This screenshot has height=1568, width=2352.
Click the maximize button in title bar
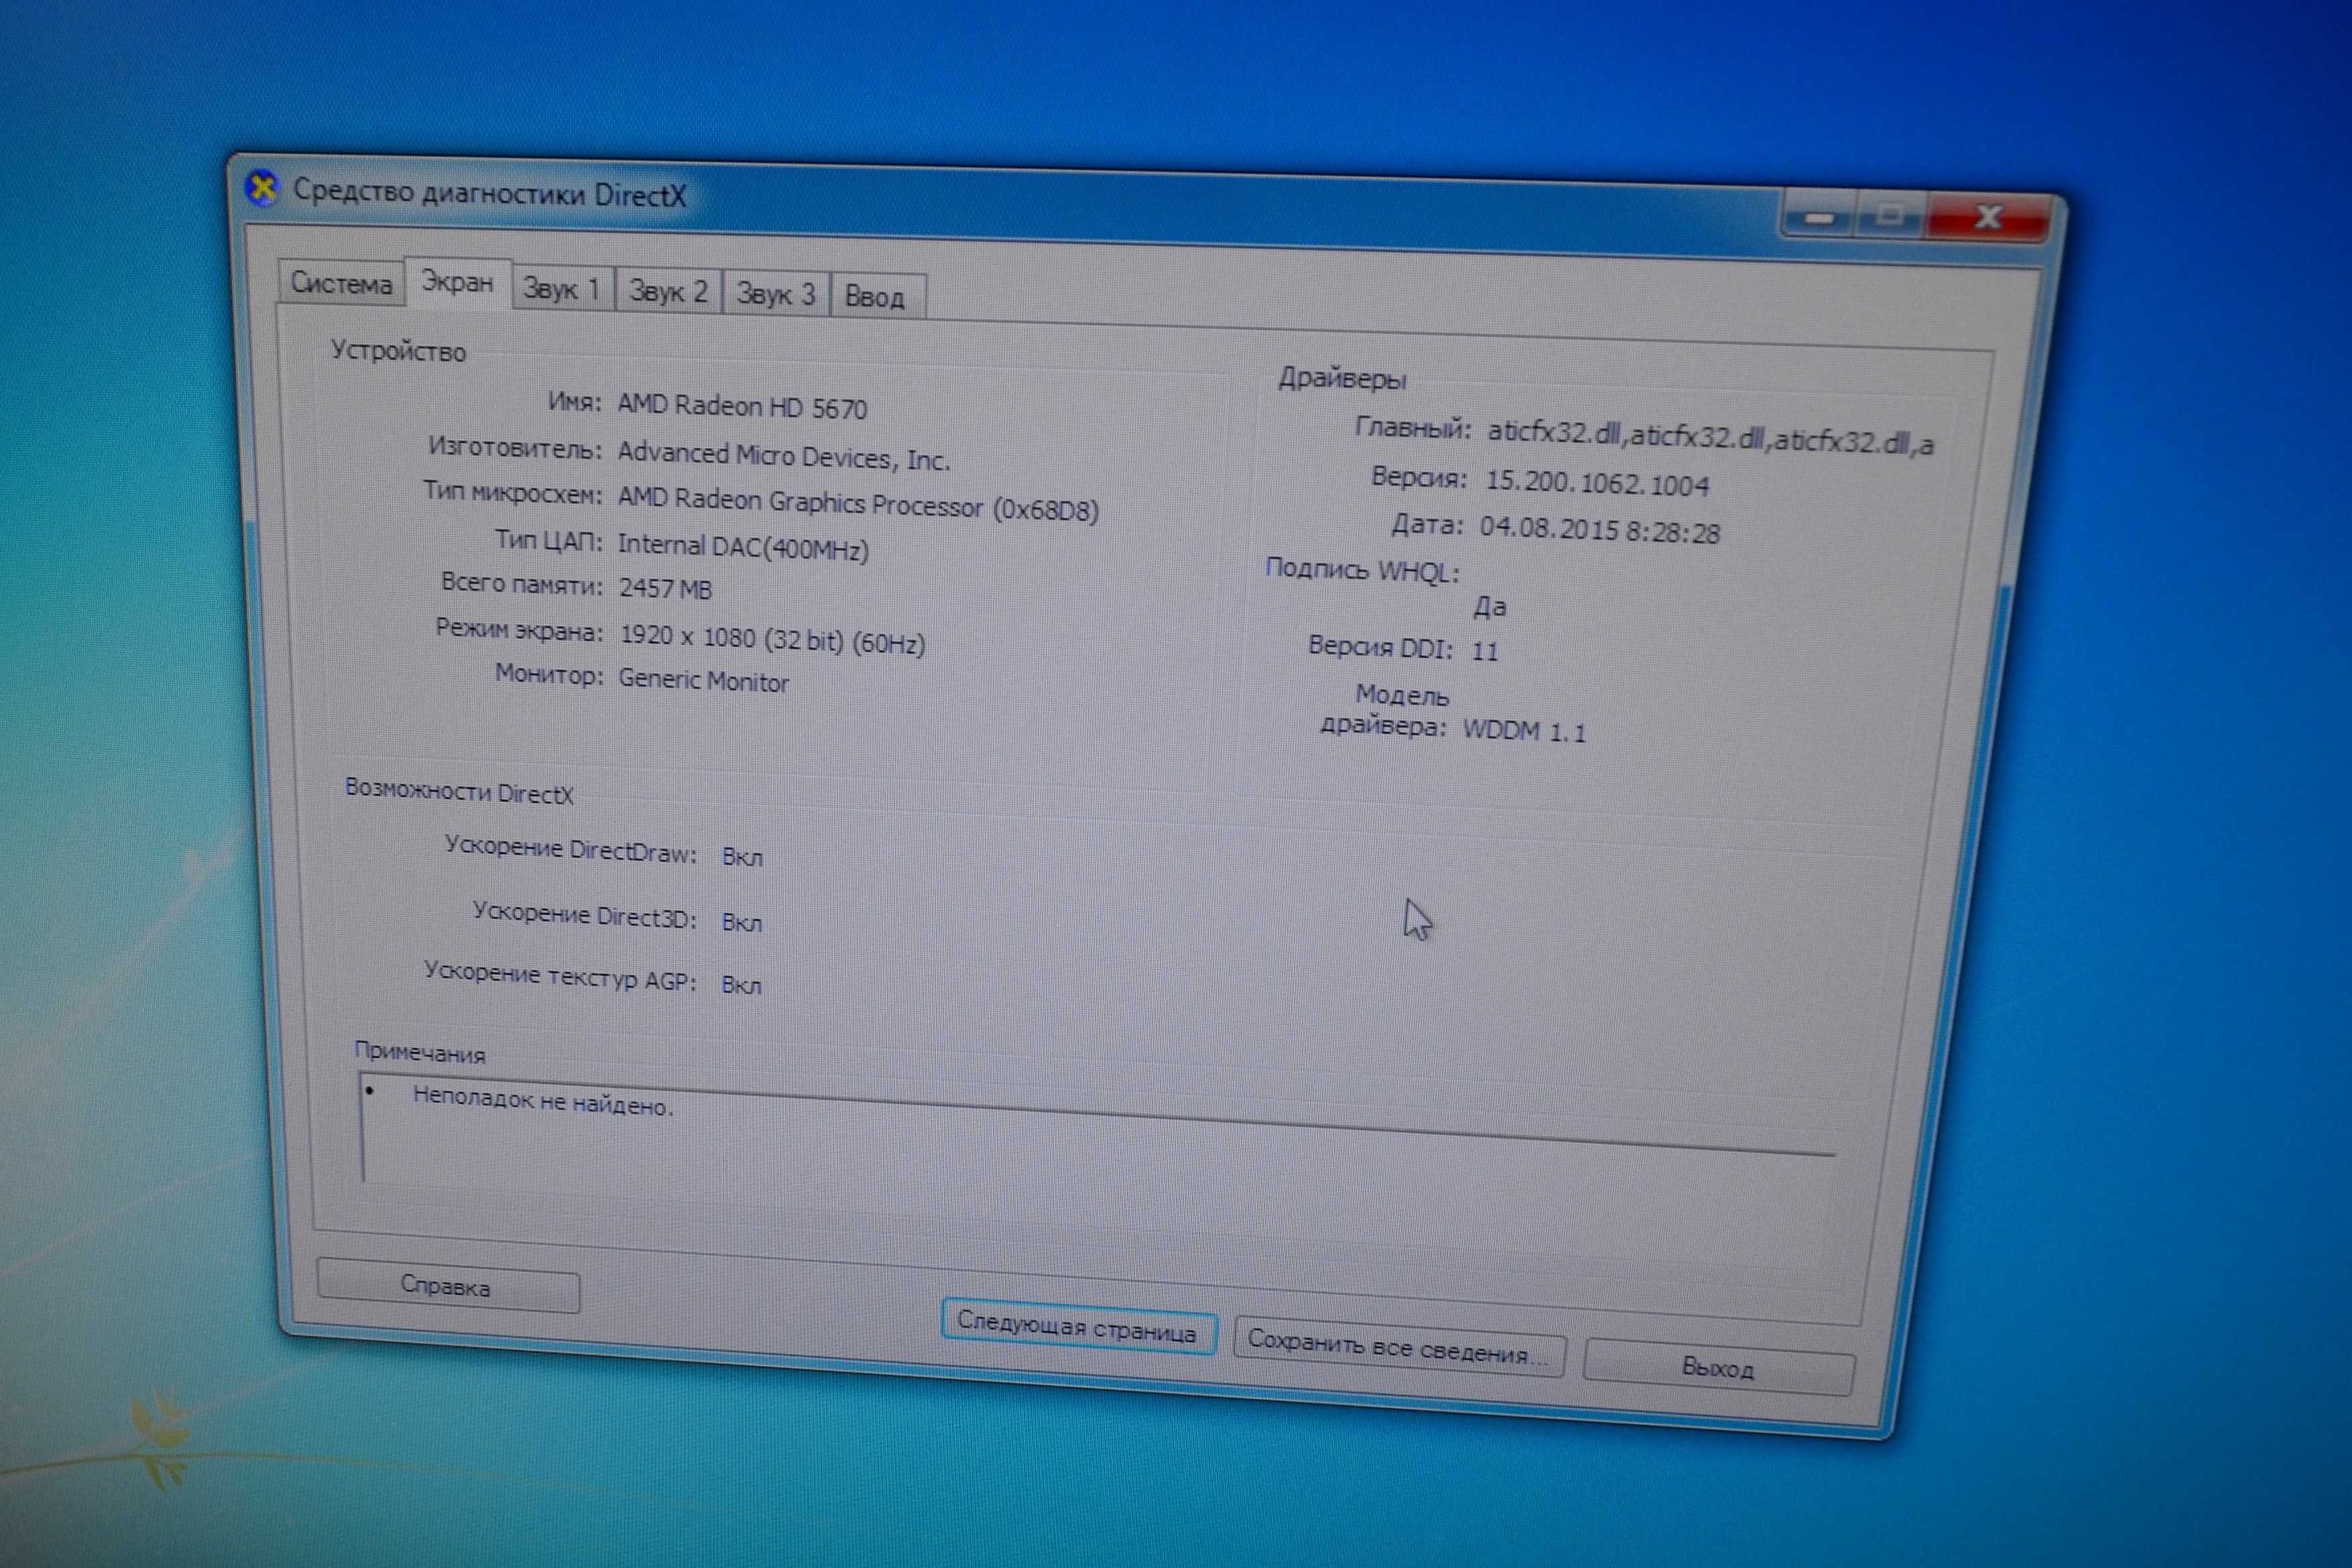tap(1890, 216)
